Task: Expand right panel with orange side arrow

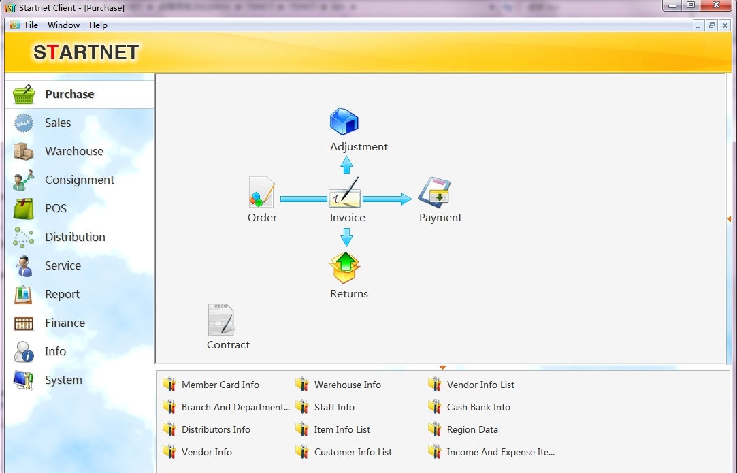Action: (729, 218)
